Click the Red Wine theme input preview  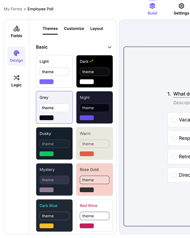[95, 216]
